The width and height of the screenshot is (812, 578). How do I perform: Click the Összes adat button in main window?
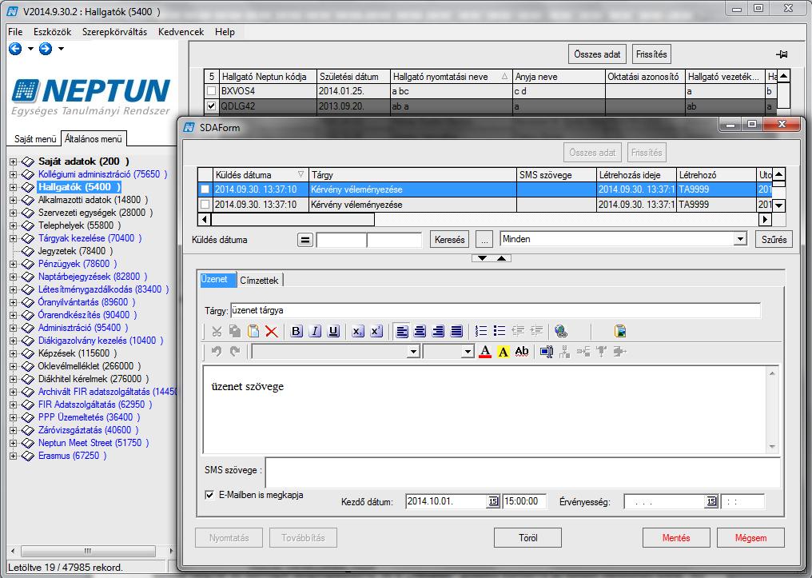(x=598, y=54)
